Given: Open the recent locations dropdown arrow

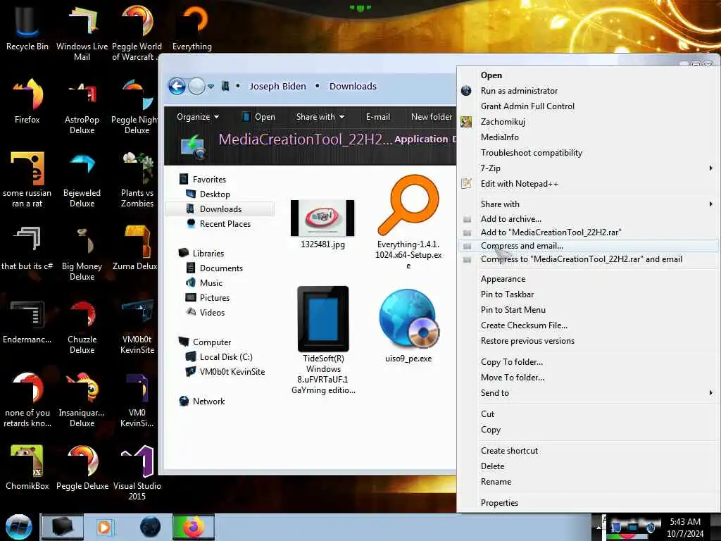Looking at the screenshot, I should coord(211,87).
